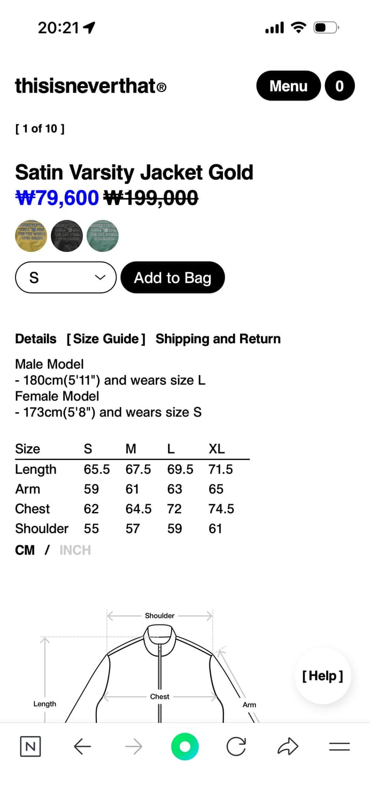Switch to the Details tab
The image size is (370, 802).
(36, 339)
